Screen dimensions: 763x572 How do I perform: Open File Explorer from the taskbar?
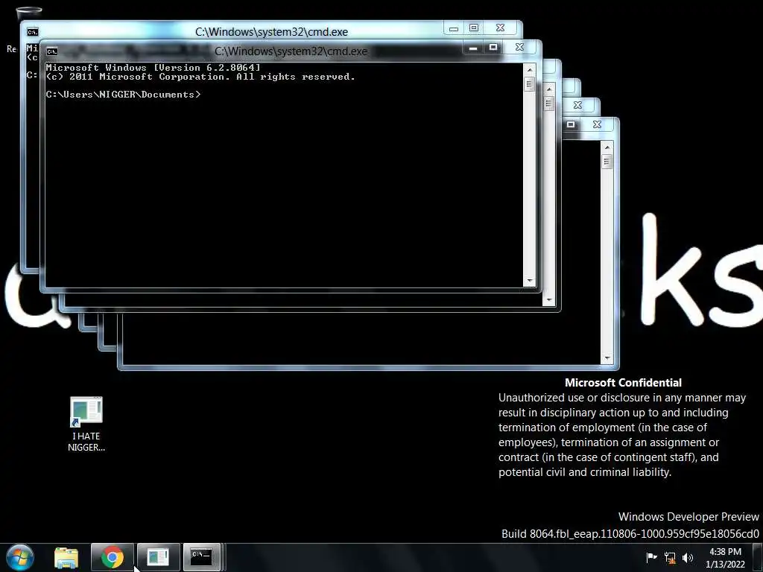66,557
